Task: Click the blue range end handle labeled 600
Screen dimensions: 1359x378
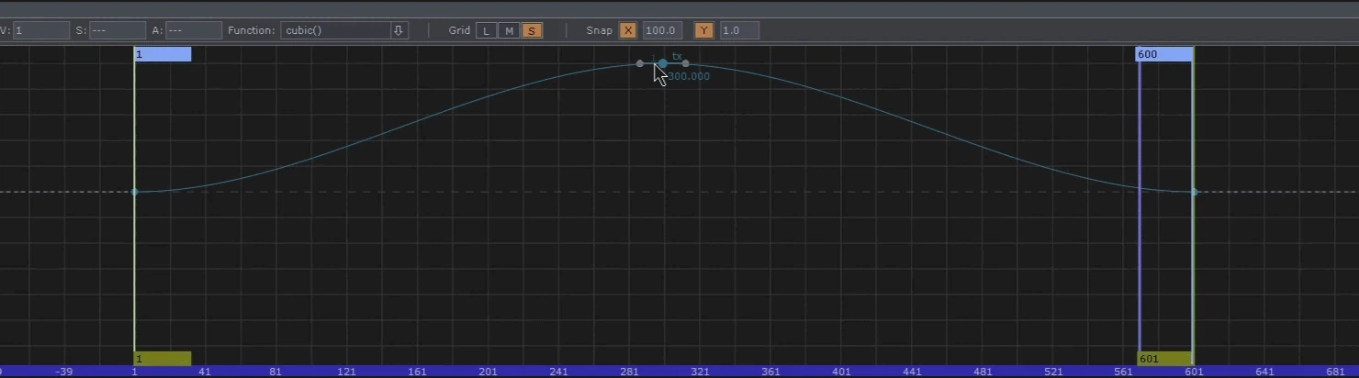Action: [x=1164, y=54]
